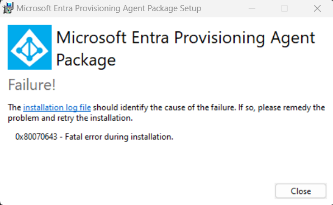Screen dimensions: 333x205
Task: Click the Close button
Action: coord(301,191)
